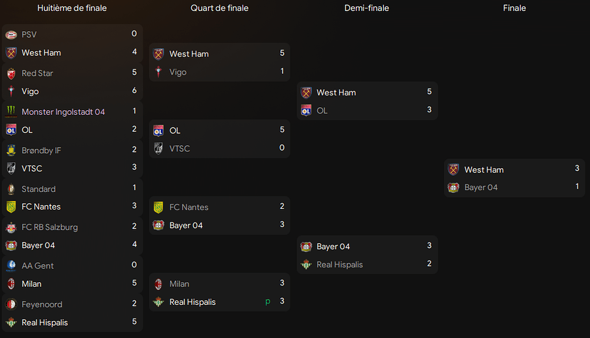Click the FC RB Salzburg crest

(11, 227)
